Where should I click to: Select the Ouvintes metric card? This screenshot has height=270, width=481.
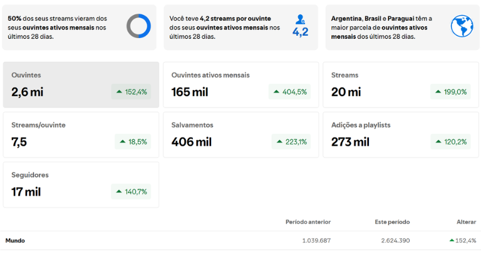coord(81,85)
